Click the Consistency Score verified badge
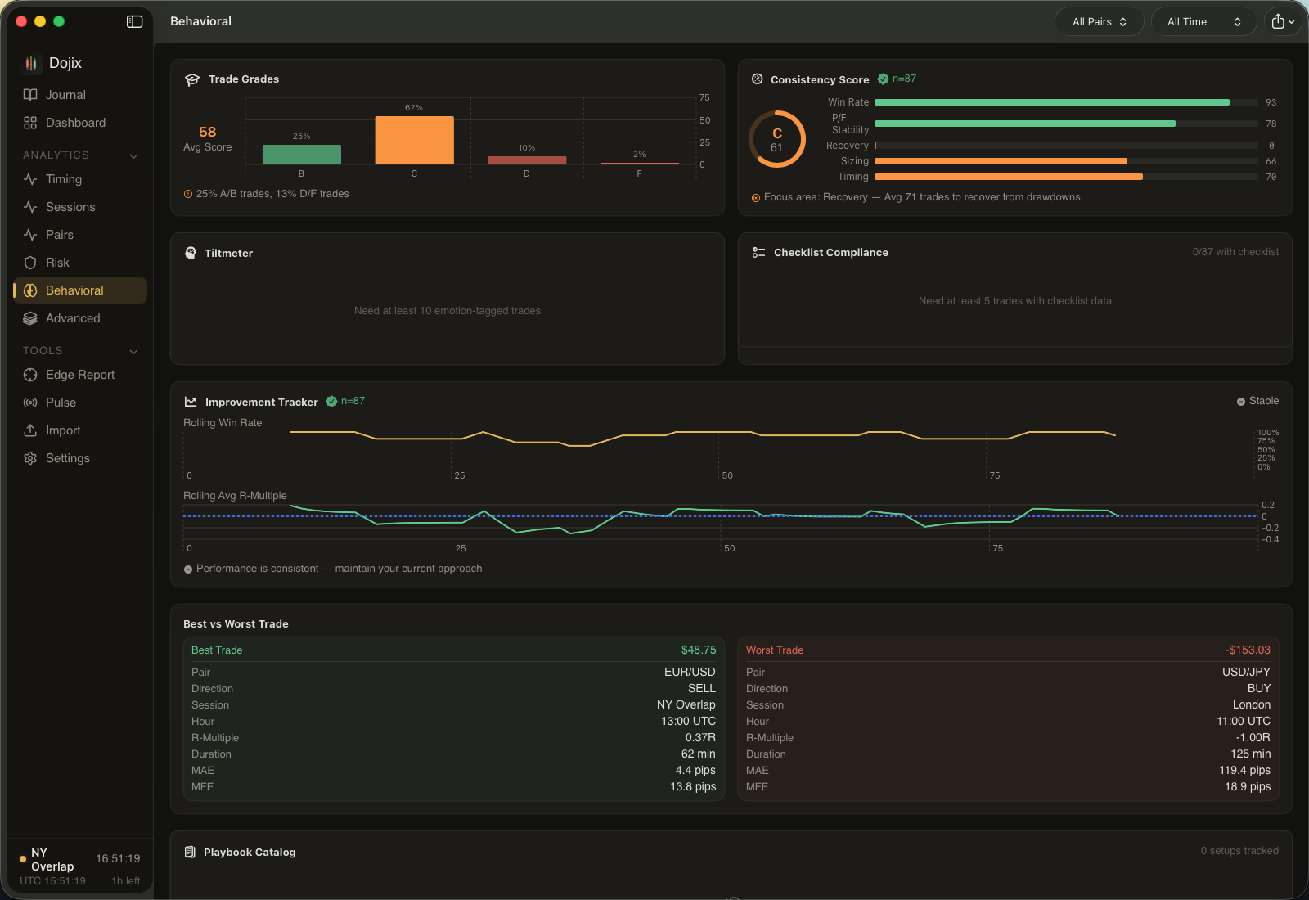Viewport: 1309px width, 900px height. click(x=883, y=79)
